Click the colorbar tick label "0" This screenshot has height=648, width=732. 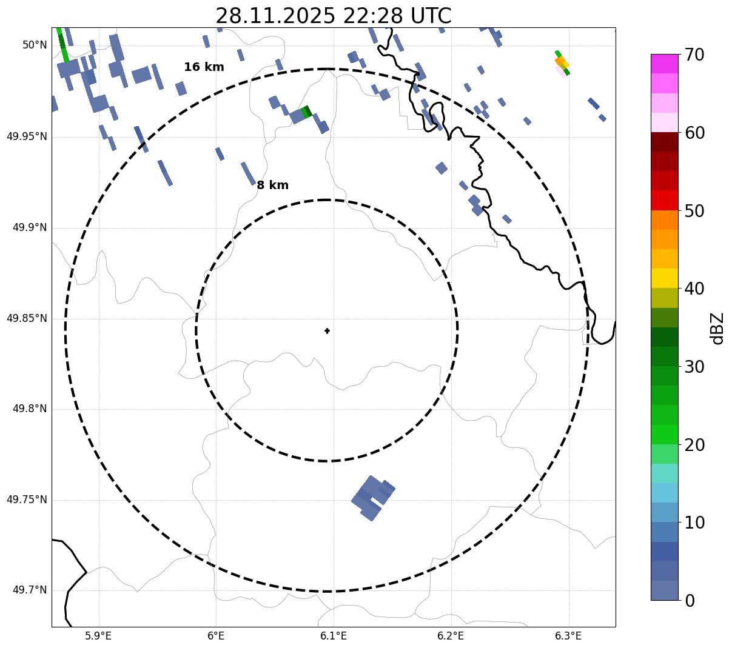690,601
